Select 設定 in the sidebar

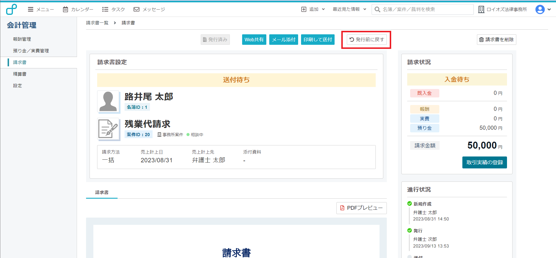18,86
